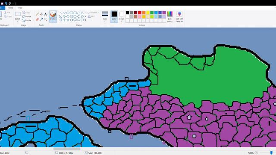The height and width of the screenshot is (155, 276).
Task: Expand the Brushes dropdown arrow
Action: 53,21
